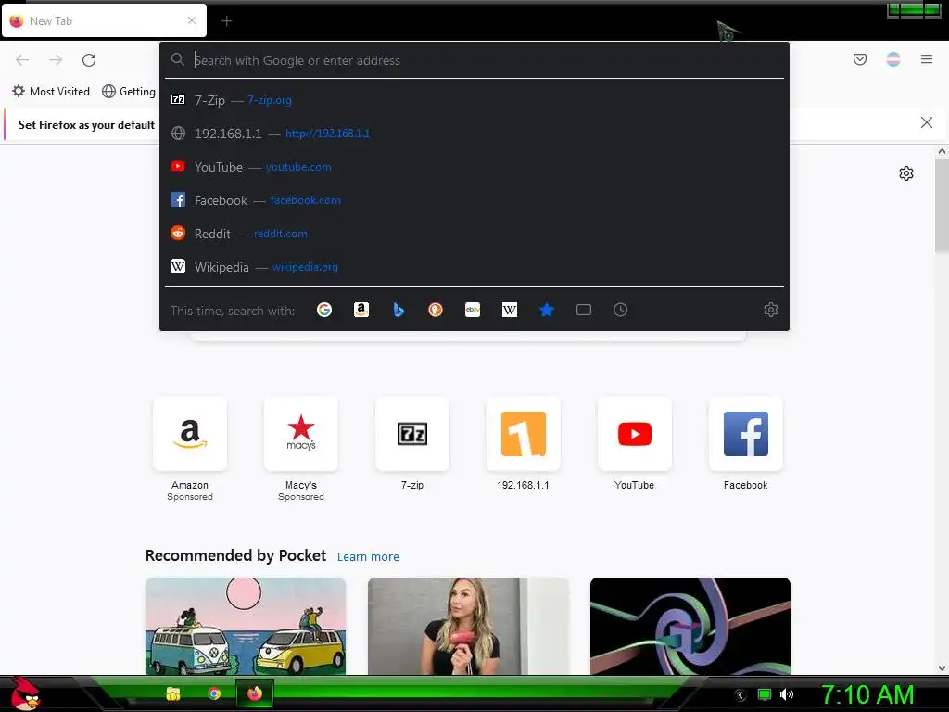949x712 pixels.
Task: Close the New Tab tab
Action: coord(192,20)
